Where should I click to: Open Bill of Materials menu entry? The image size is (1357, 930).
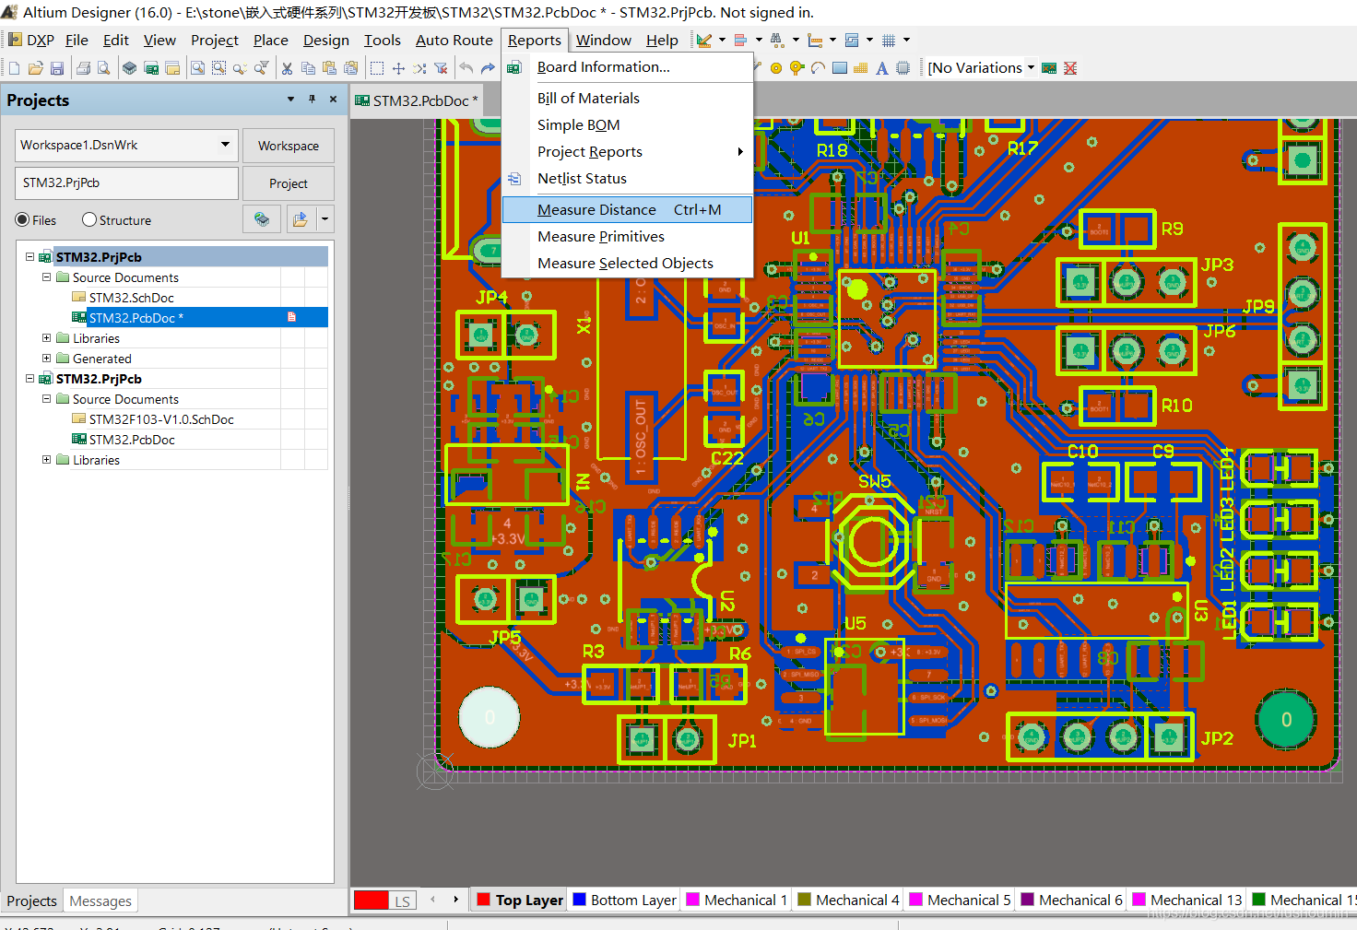(x=588, y=99)
